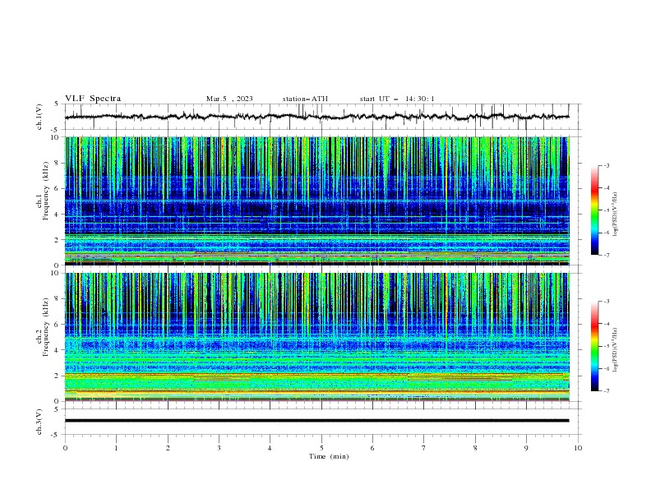Click the '2' kHz tick of ch.1 spectrogram
The image size is (651, 503).
pos(58,240)
